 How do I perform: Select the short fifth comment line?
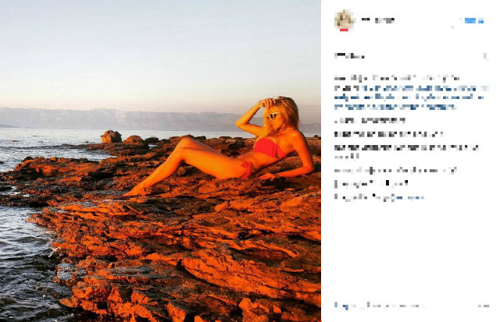pyautogui.click(x=371, y=183)
